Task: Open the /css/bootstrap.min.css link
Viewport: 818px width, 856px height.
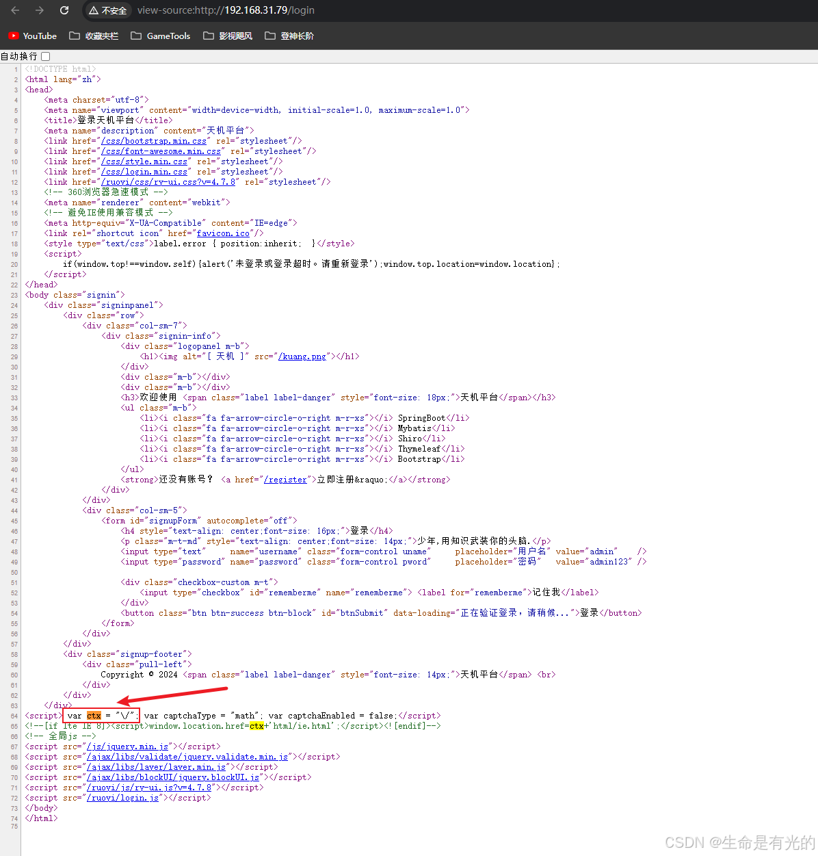Action: [x=154, y=141]
